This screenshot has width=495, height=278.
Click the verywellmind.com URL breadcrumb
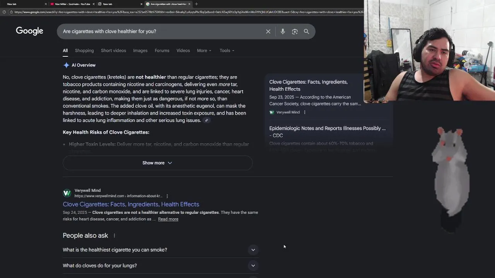(x=118, y=196)
